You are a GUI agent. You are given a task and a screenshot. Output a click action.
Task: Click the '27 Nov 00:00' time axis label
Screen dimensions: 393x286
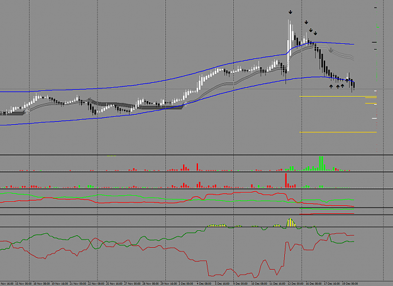[132, 283]
